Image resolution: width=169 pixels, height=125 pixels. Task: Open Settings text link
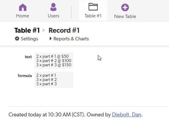point(29,39)
